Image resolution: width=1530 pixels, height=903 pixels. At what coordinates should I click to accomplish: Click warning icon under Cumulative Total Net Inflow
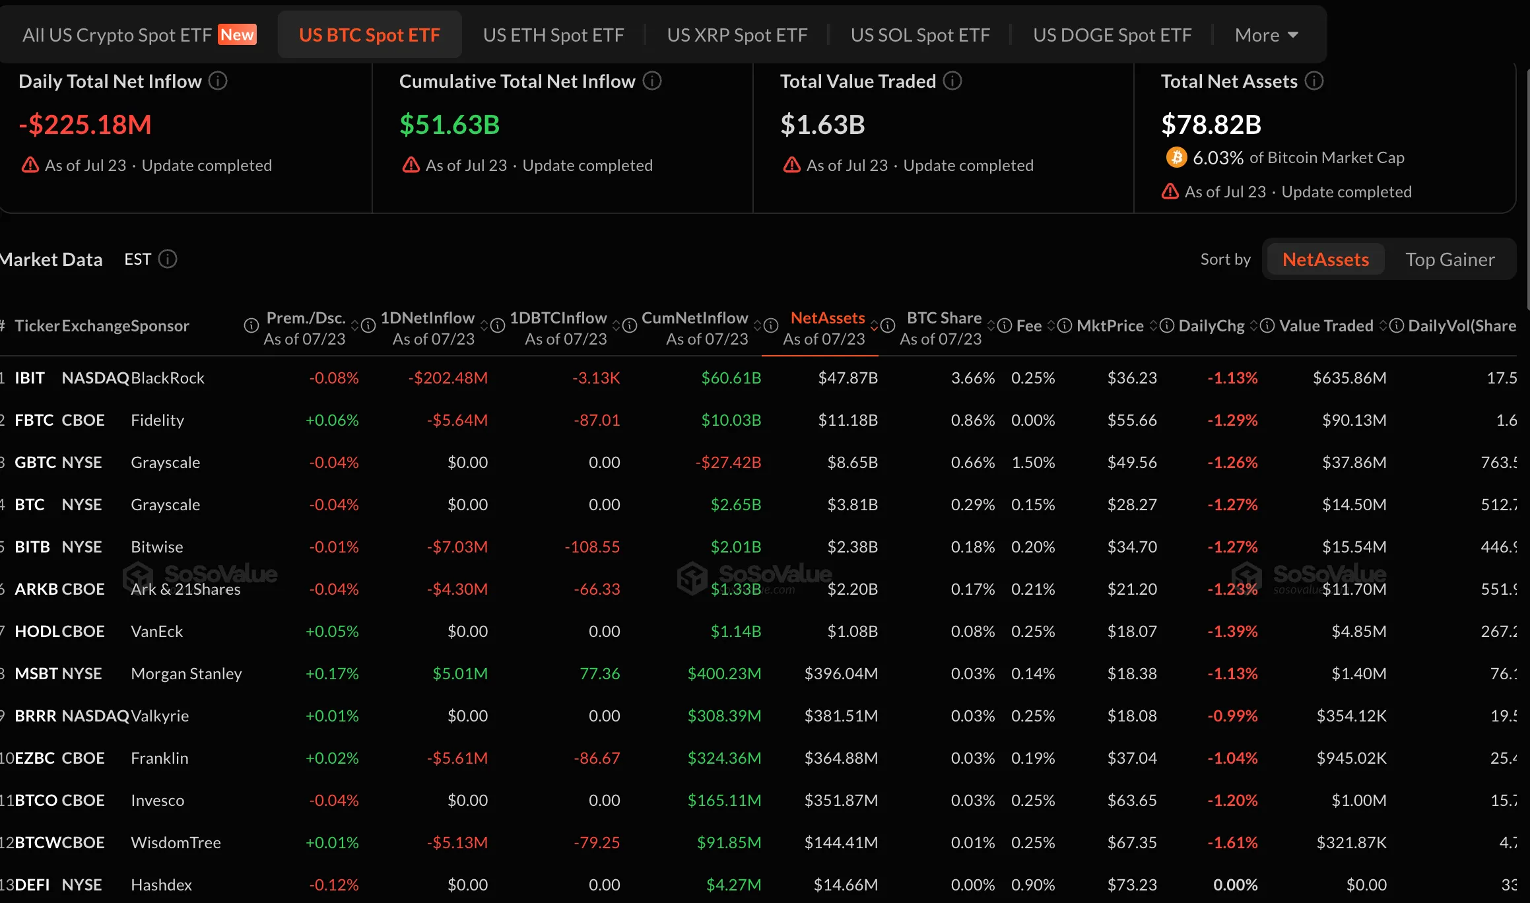[x=411, y=165]
